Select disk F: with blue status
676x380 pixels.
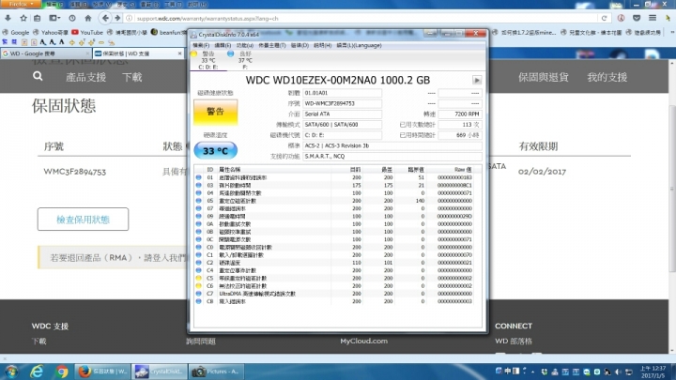coord(244,60)
